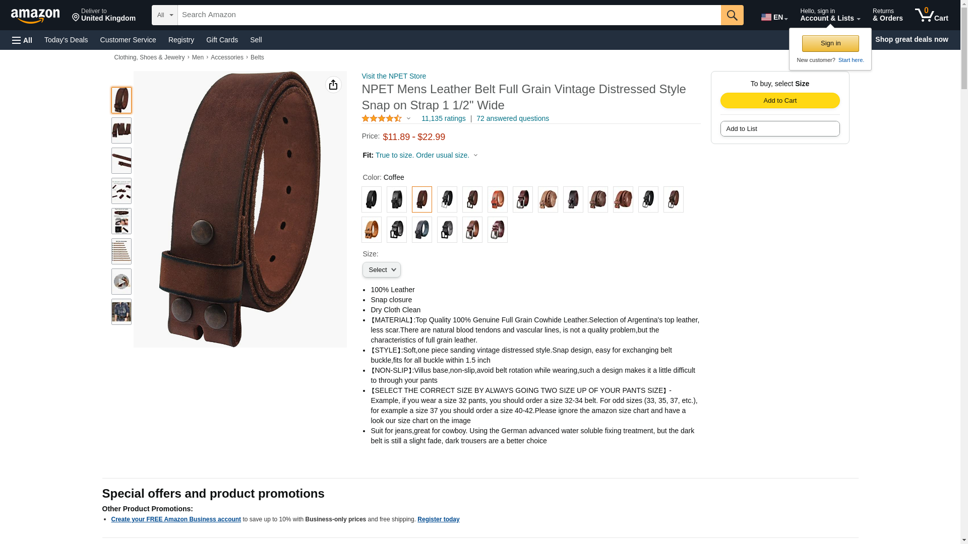Image resolution: width=968 pixels, height=544 pixels.
Task: Open Deliver to United Kingdom location
Action: click(104, 15)
